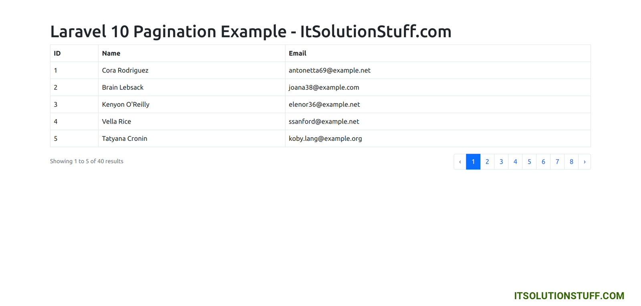Select the Cora Rodriguez name cell
The image size is (641, 306).
point(125,70)
